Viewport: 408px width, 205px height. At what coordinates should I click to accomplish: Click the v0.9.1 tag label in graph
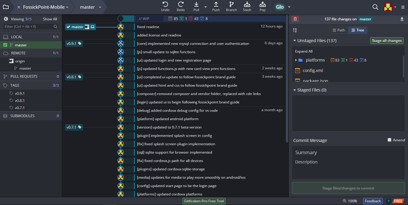[x=74, y=43]
